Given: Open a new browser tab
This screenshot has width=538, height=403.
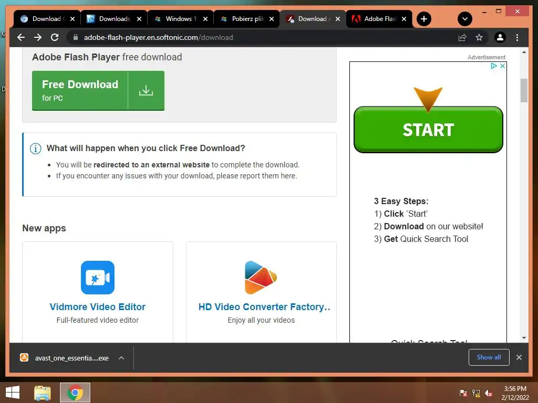Looking at the screenshot, I should tap(424, 19).
